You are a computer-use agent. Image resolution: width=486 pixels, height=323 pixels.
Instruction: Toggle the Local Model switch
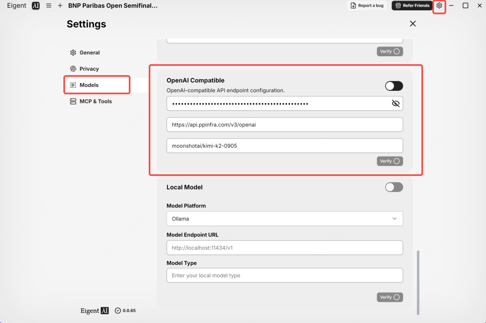tap(394, 187)
